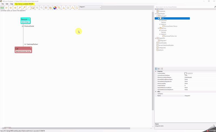This screenshot has width=216, height=132.
Task: Click the color wheel toolbar icon
Action: [55, 8]
